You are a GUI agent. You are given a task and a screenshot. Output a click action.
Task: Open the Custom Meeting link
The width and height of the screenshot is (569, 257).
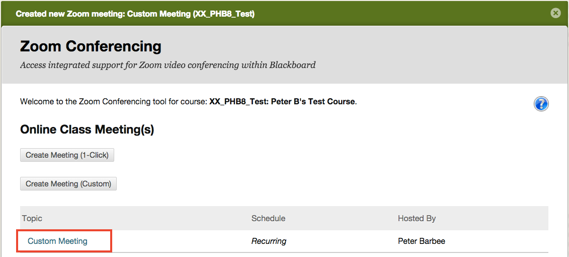(57, 241)
